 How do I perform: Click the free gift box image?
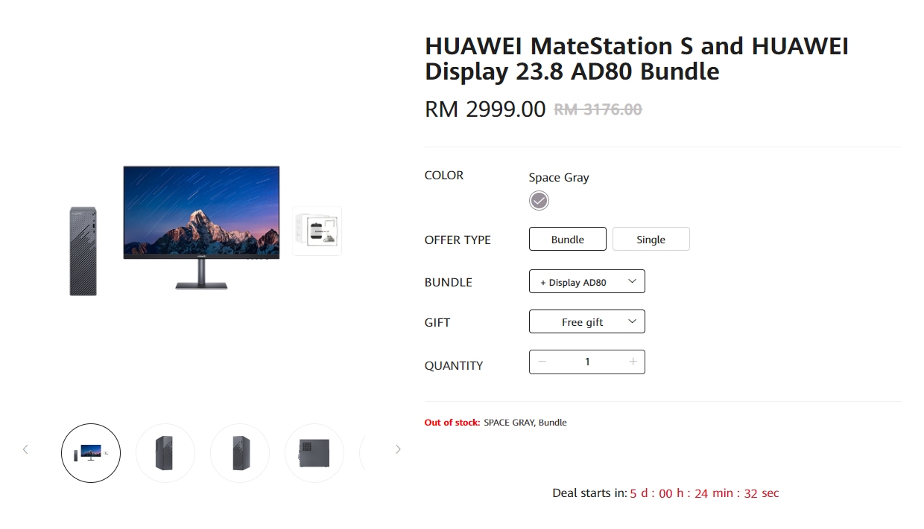pos(317,231)
